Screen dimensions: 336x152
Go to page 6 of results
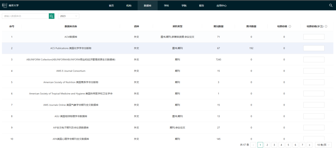295,145
